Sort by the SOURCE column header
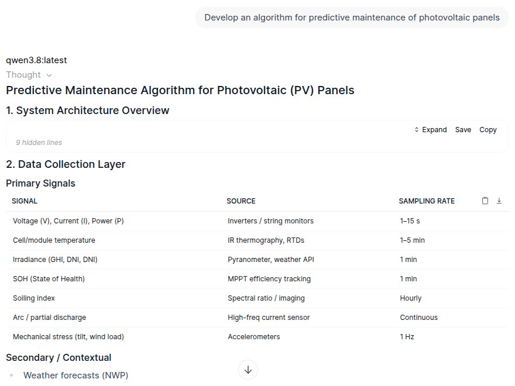The height and width of the screenshot is (386, 515). click(x=241, y=201)
